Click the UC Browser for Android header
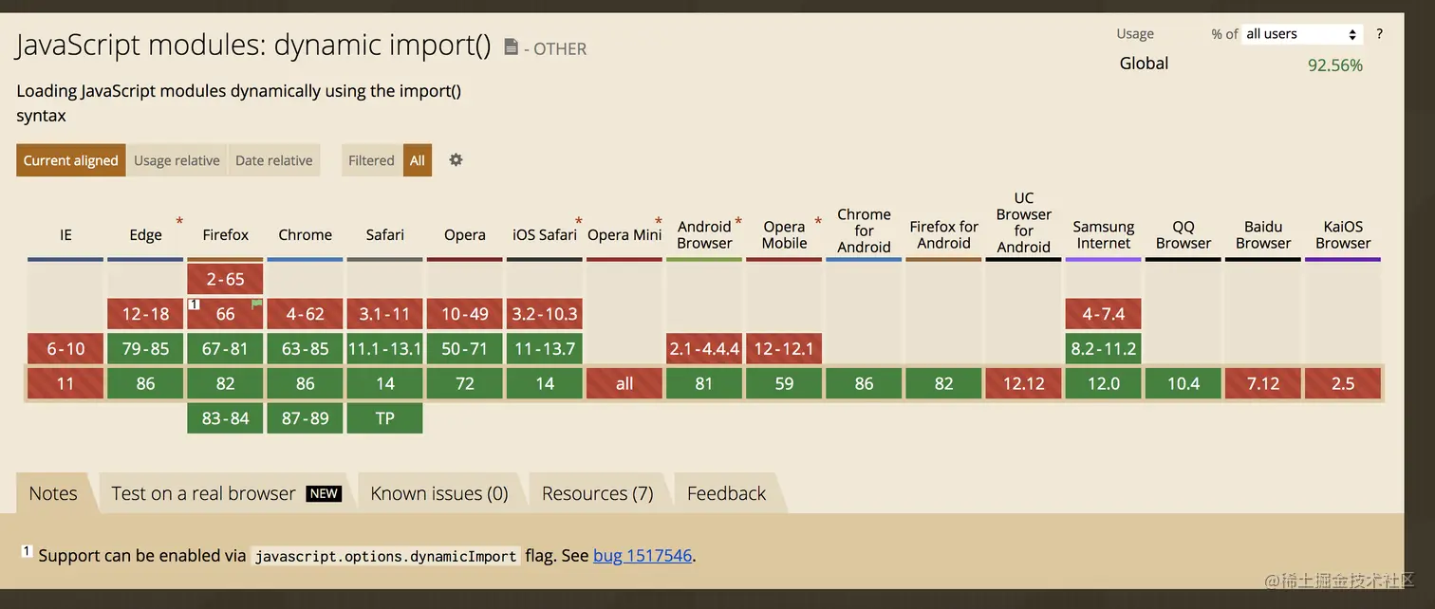 click(x=1023, y=223)
